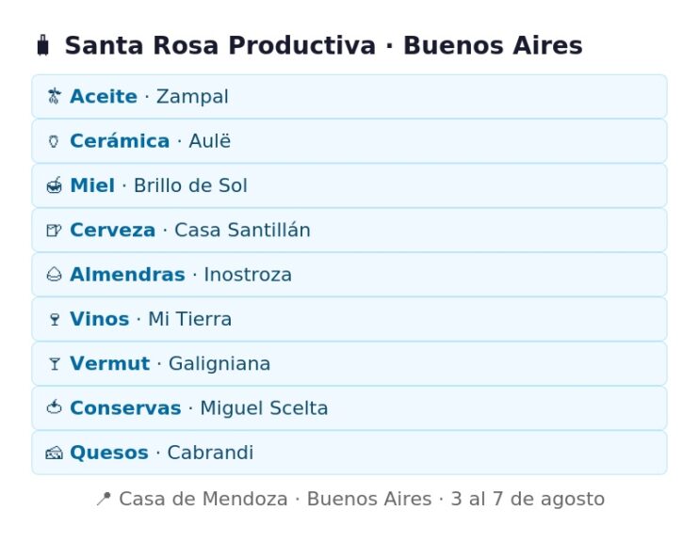Screen dimensions: 699x542
Task: Select the Cerámica · Aulë list item
Action: click(349, 141)
